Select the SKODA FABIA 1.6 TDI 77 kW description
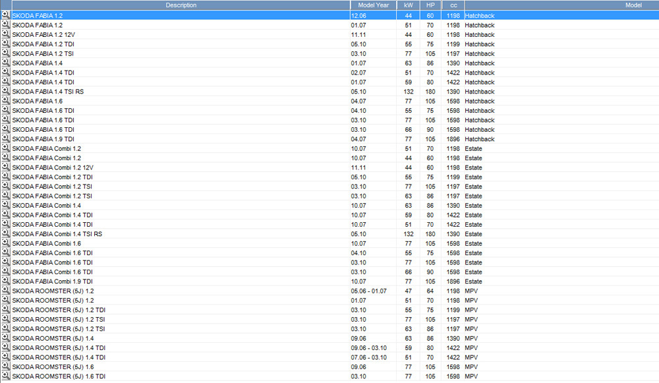The width and height of the screenshot is (659, 383). (x=43, y=120)
